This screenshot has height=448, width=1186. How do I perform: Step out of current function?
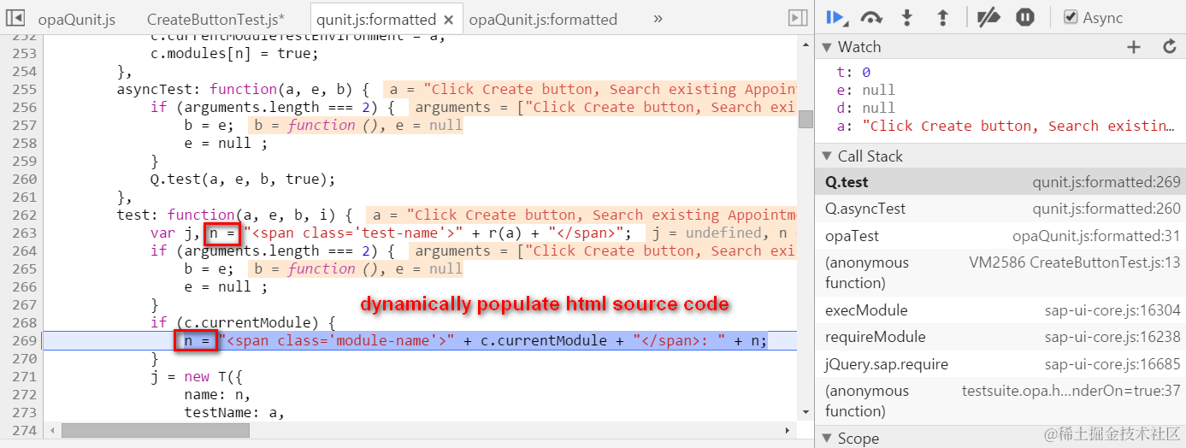point(942,17)
